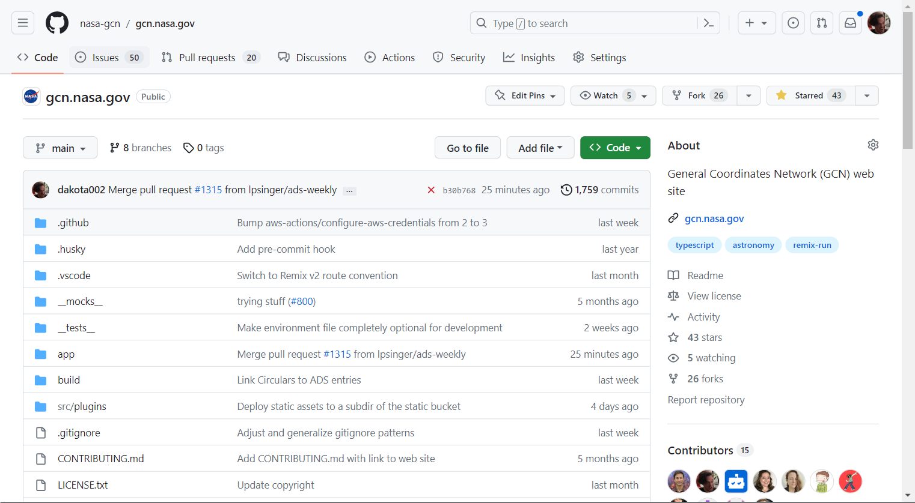
Task: View the failed checks red X status
Action: (430, 190)
